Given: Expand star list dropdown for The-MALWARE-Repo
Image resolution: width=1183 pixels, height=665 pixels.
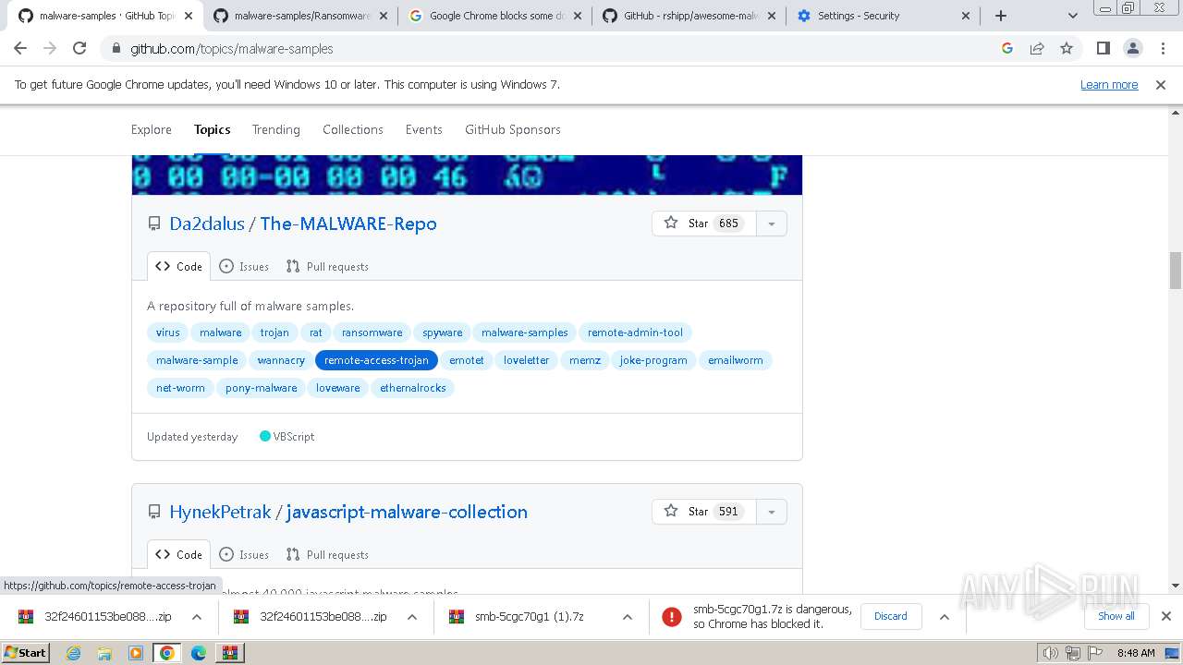Looking at the screenshot, I should (772, 224).
